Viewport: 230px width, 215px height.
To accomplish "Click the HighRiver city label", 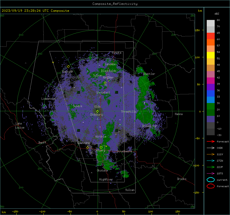I will [x=106, y=179].
